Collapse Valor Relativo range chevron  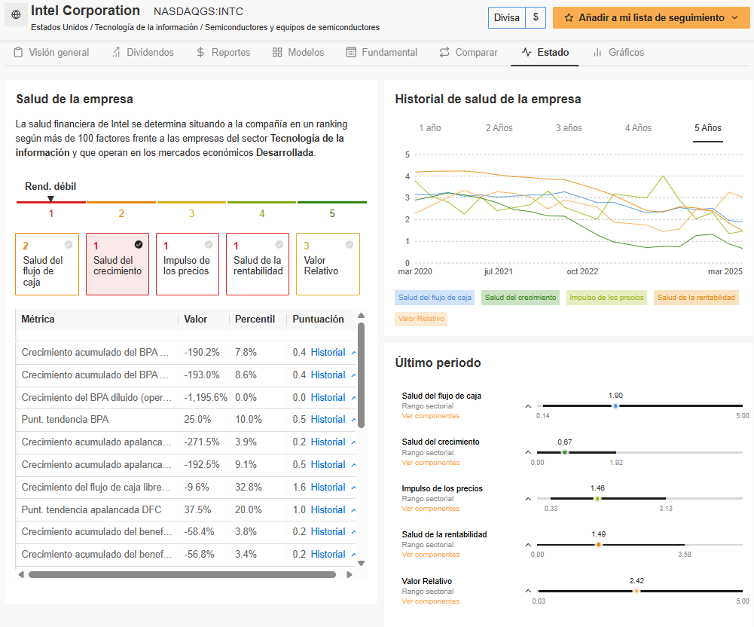pos(528,591)
